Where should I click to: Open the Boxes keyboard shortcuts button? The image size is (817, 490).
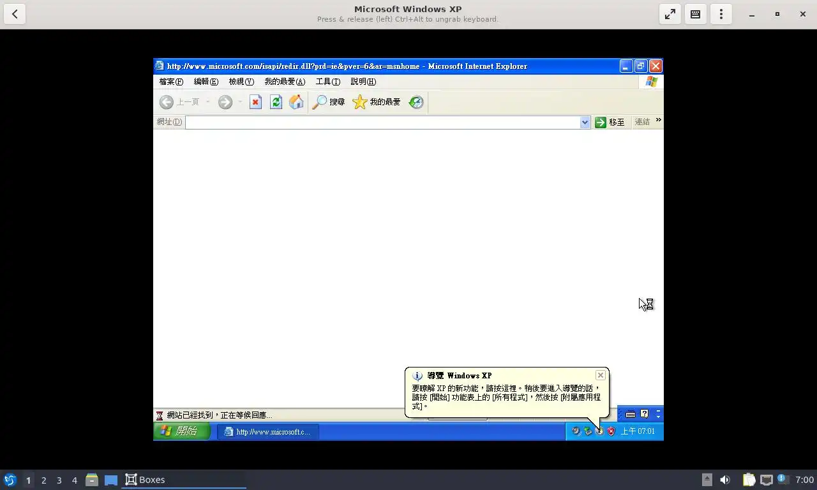click(x=696, y=14)
